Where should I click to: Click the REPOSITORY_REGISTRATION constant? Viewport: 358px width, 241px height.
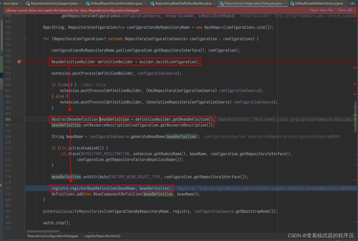click(105, 154)
